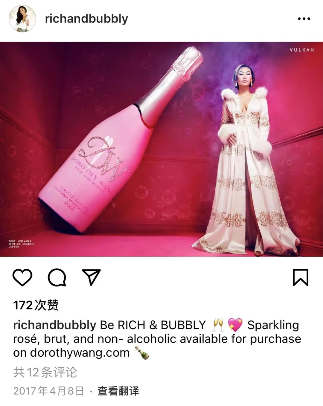View all 12 comments
The width and height of the screenshot is (323, 406).
[x=45, y=372]
